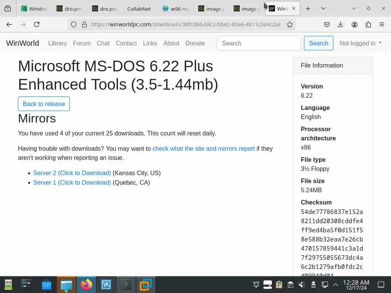Viewport: 391px width, 293px height.
Task: Switch to the Windows tab
Action: (34, 9)
